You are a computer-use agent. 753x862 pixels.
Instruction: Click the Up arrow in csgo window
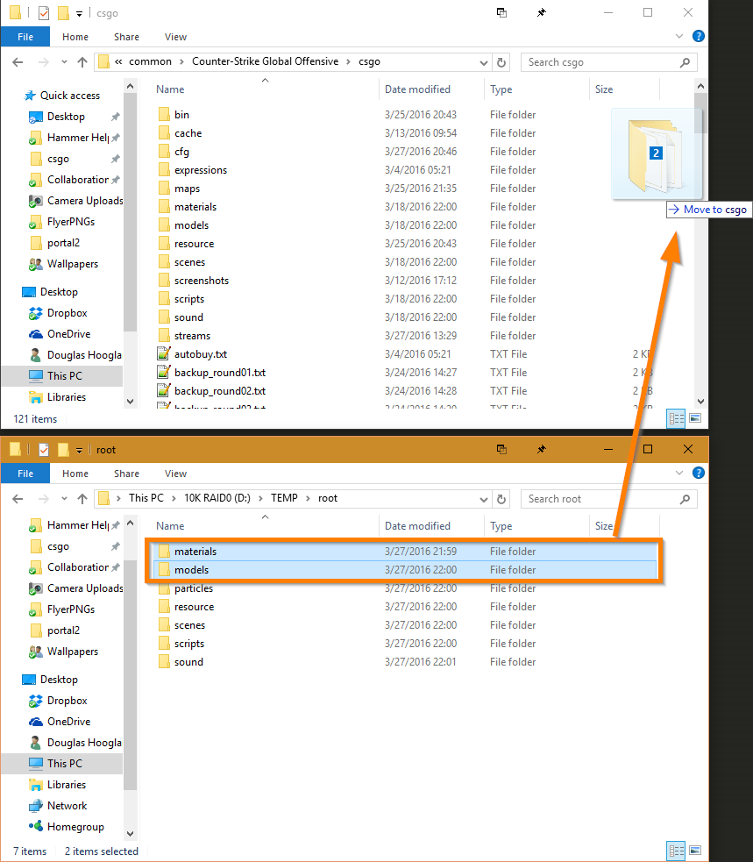click(82, 62)
